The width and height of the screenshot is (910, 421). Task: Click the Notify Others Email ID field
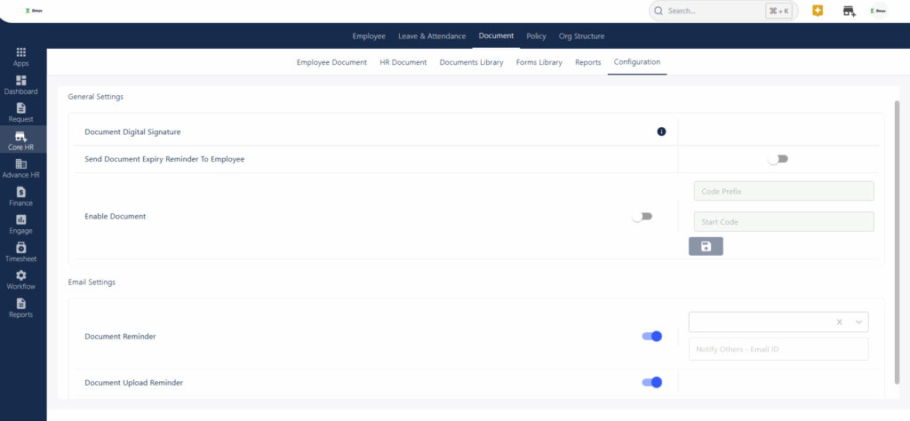(x=778, y=349)
